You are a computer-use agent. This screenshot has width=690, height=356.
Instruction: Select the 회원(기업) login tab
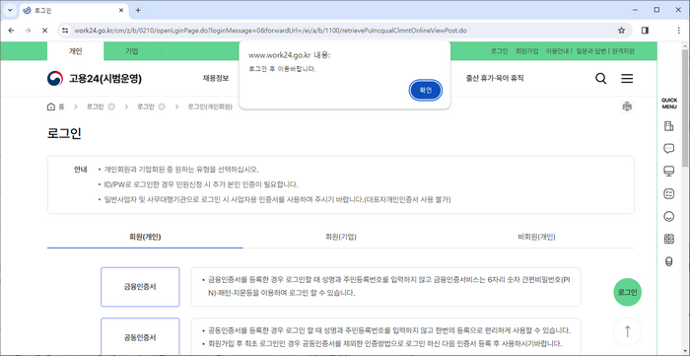coord(341,237)
